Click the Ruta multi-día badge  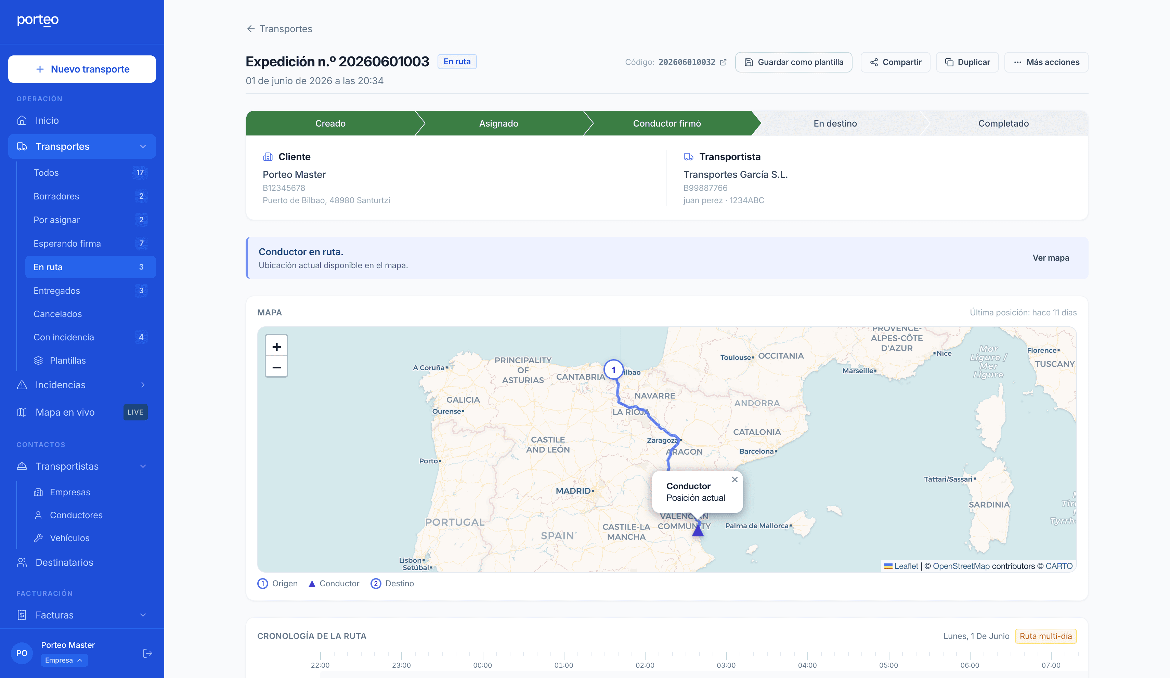(1045, 636)
